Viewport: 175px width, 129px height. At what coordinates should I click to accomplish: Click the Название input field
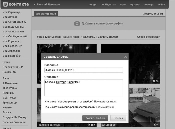pyautogui.click(x=83, y=70)
